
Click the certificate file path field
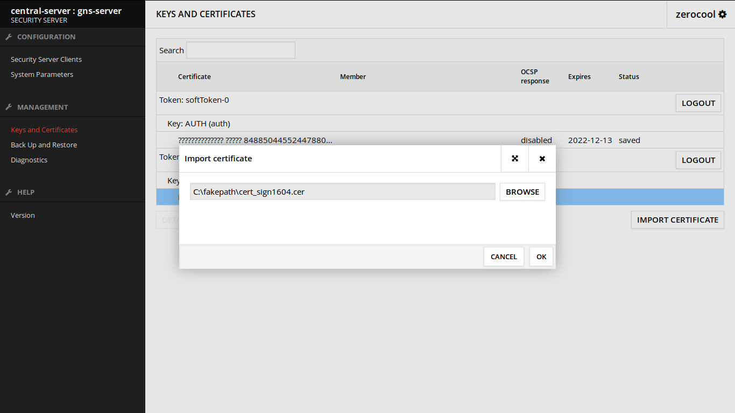pos(342,192)
